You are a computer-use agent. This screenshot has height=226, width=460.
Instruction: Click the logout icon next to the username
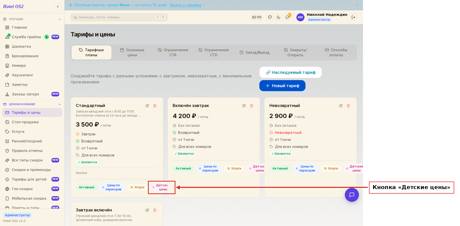coord(353,17)
